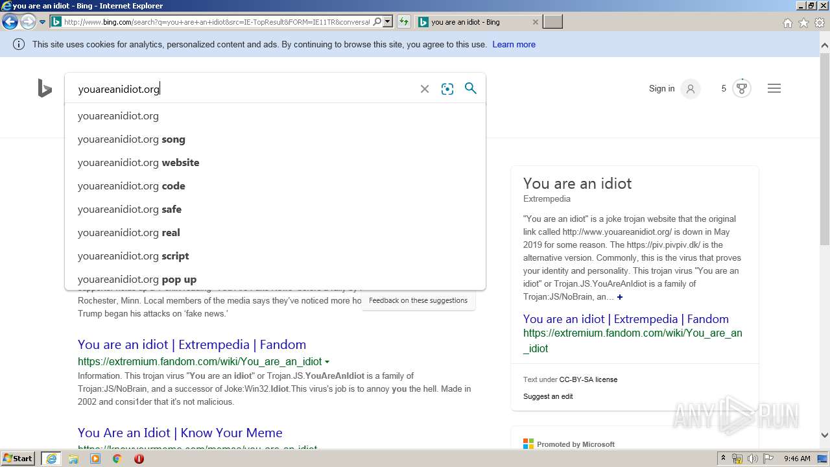This screenshot has height=467, width=830.
Task: Click 'Feedback on these suggestions'
Action: coord(418,300)
